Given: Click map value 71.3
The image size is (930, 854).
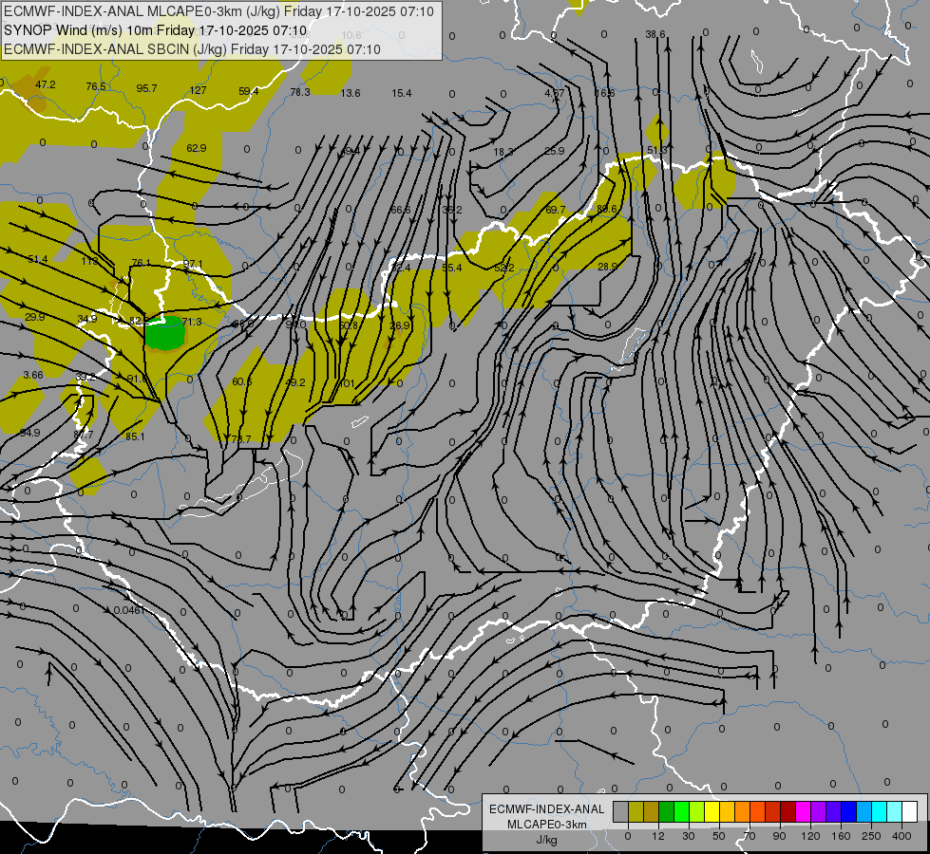Looking at the screenshot, I should [192, 322].
